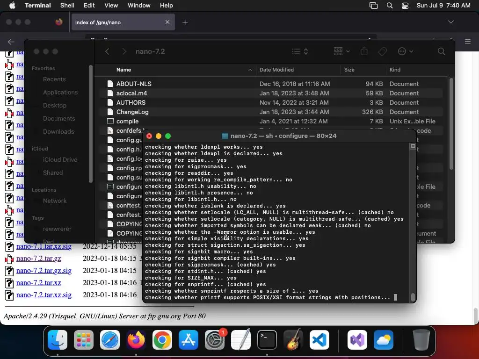
Task: Select Applications in Finder sidebar
Action: tap(60, 93)
